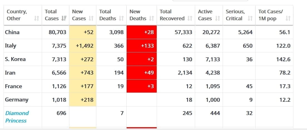The width and height of the screenshot is (307, 130).
Task: Click sort arrows beside Serious, Critical header
Action: (250, 19)
